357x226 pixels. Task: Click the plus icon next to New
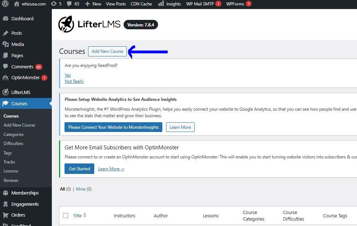(x=87, y=4)
